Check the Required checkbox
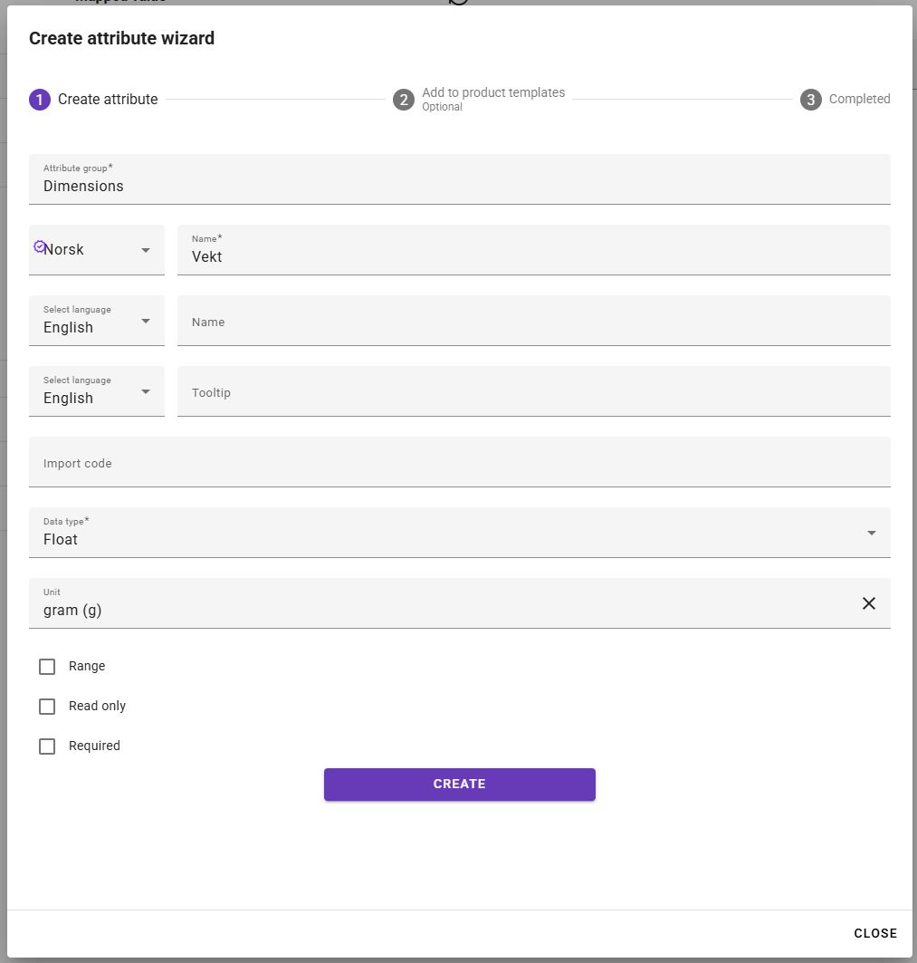 click(47, 746)
